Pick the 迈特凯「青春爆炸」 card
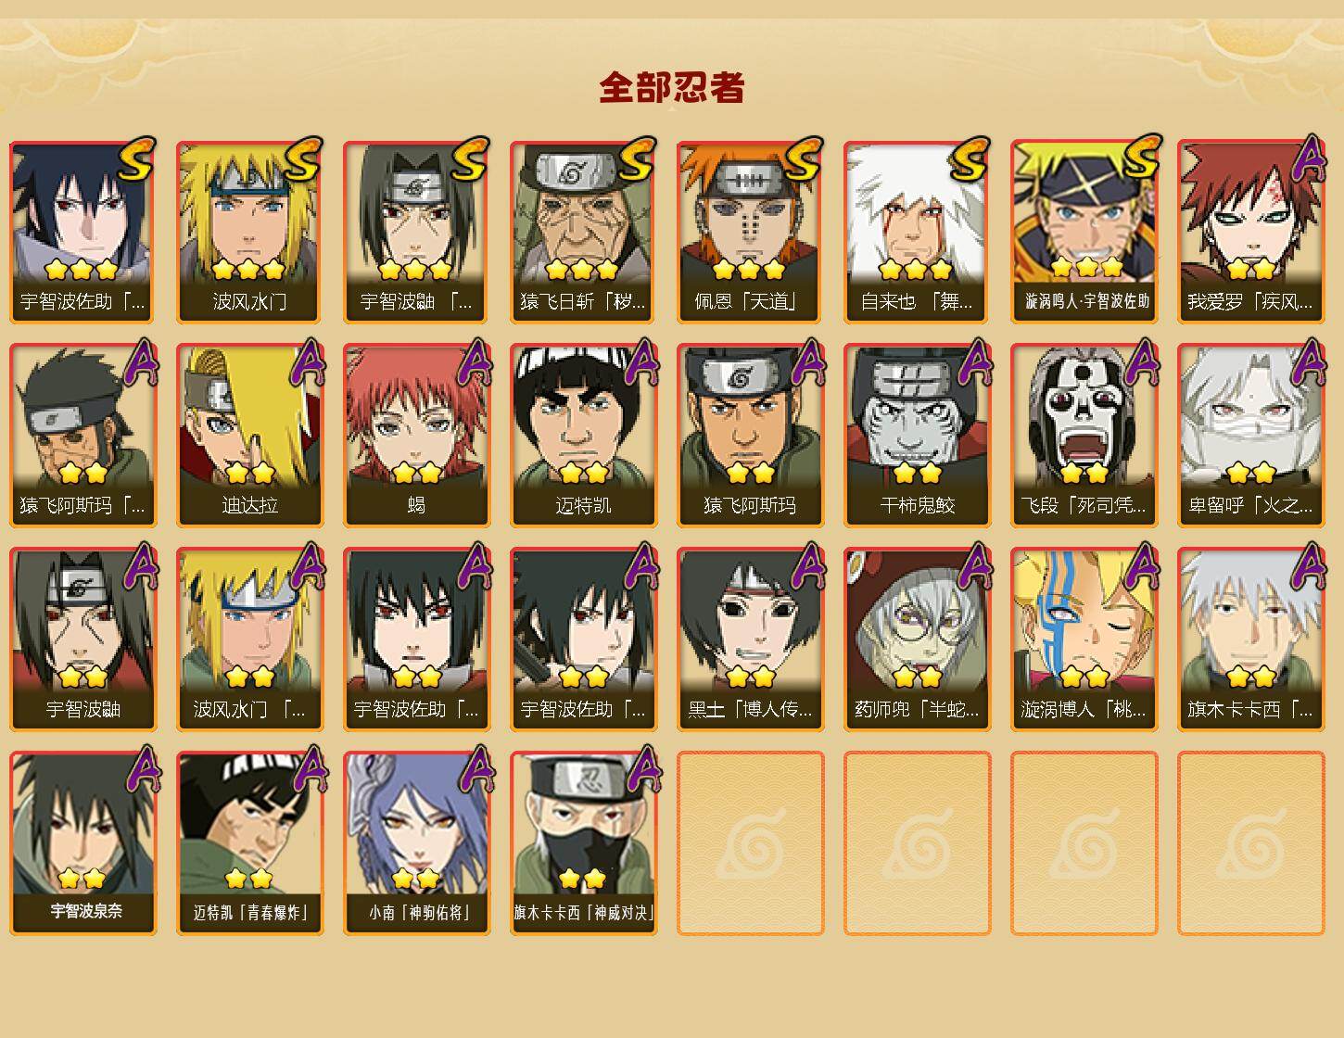The width and height of the screenshot is (1344, 1038). coord(249,843)
